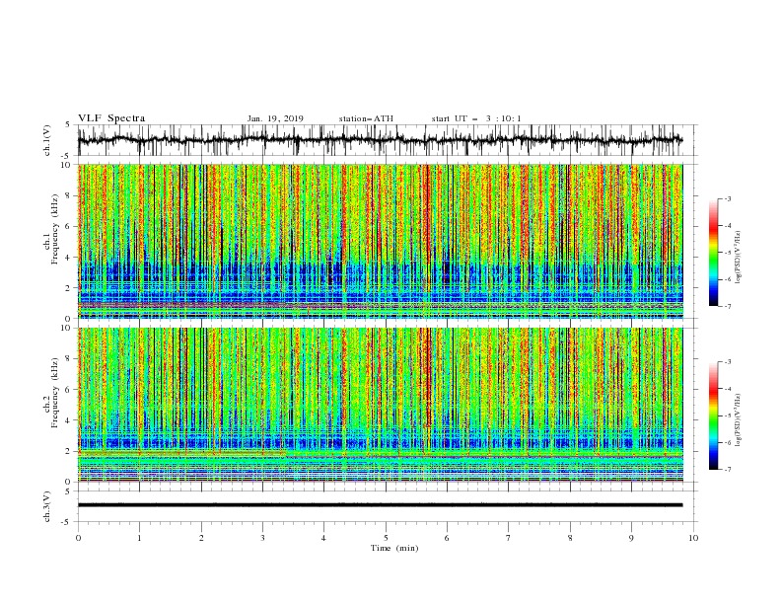Screen dimensions: 781x604
Task: Click the "3" minute tick label
Action: click(262, 538)
